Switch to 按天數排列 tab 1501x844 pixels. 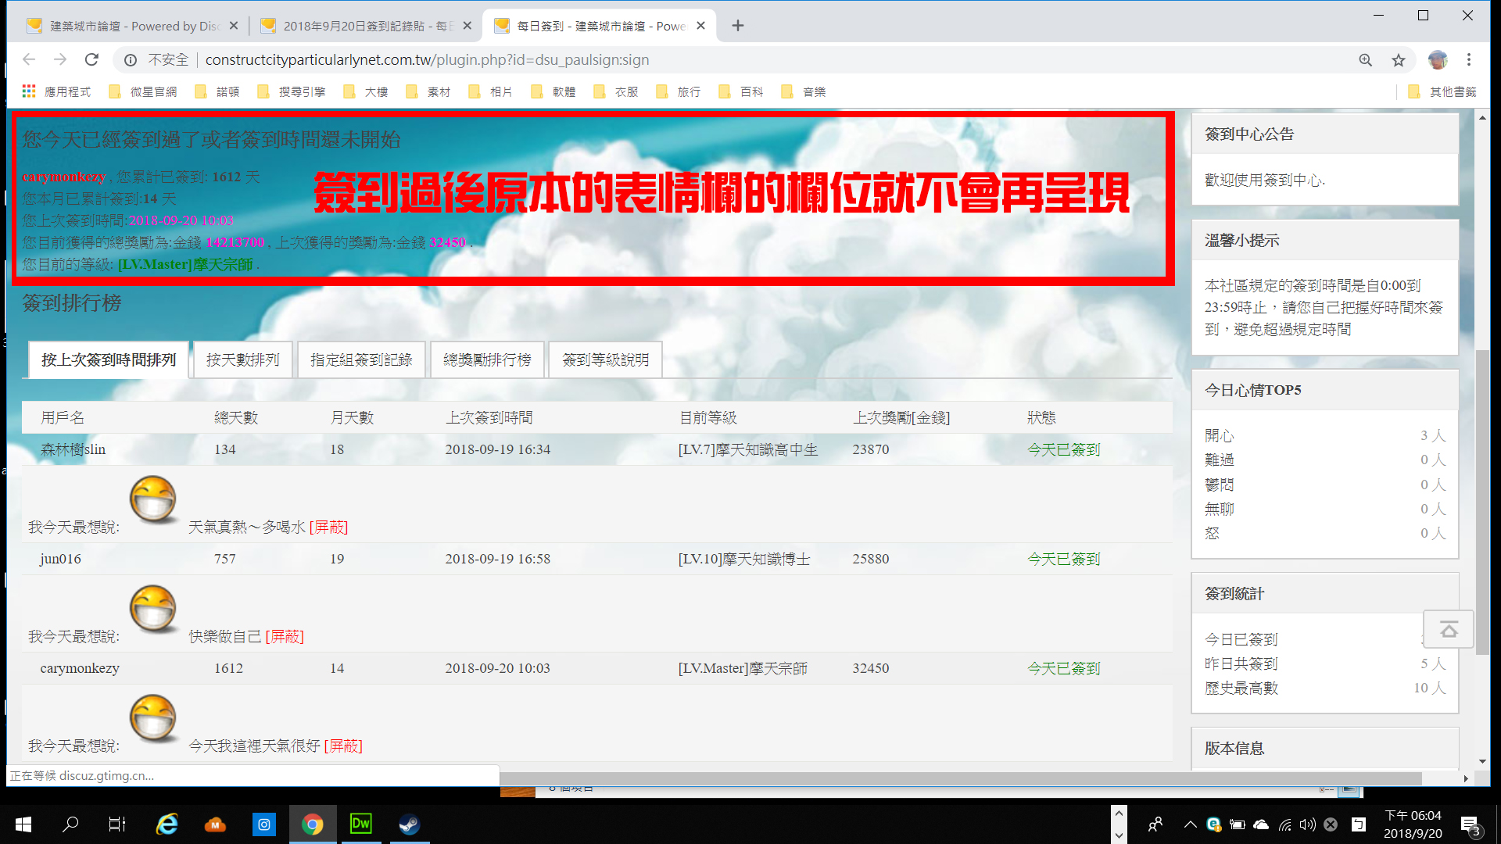pyautogui.click(x=242, y=359)
